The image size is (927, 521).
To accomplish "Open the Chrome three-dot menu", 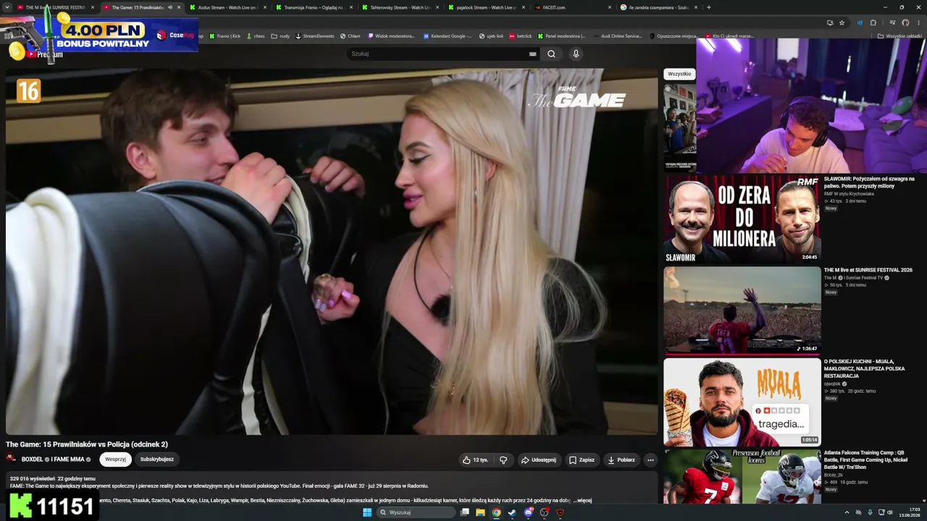I will pyautogui.click(x=918, y=22).
